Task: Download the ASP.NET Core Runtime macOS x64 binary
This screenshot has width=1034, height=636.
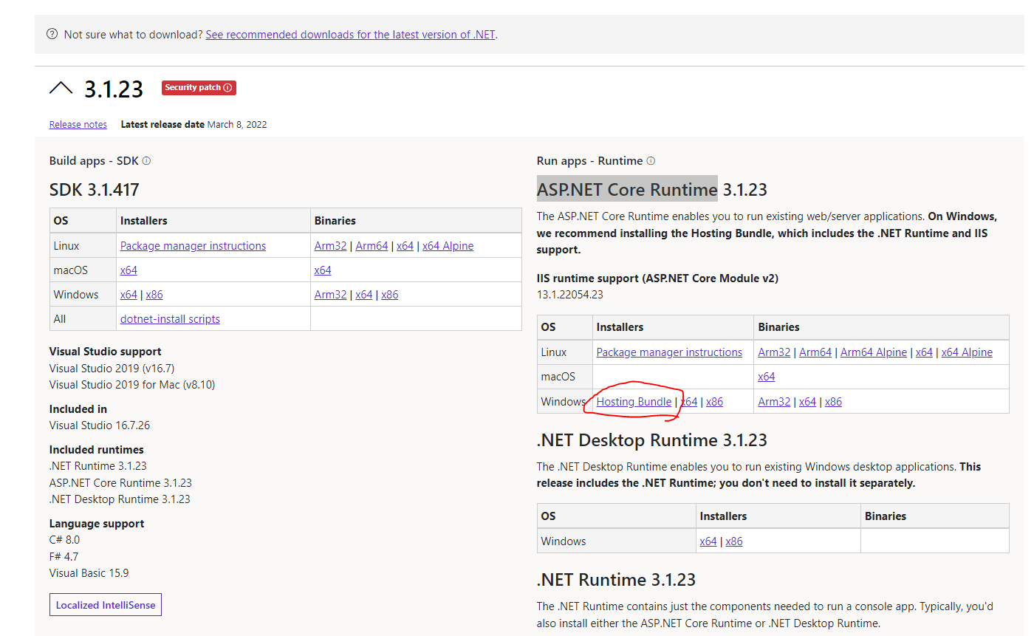Action: click(767, 377)
